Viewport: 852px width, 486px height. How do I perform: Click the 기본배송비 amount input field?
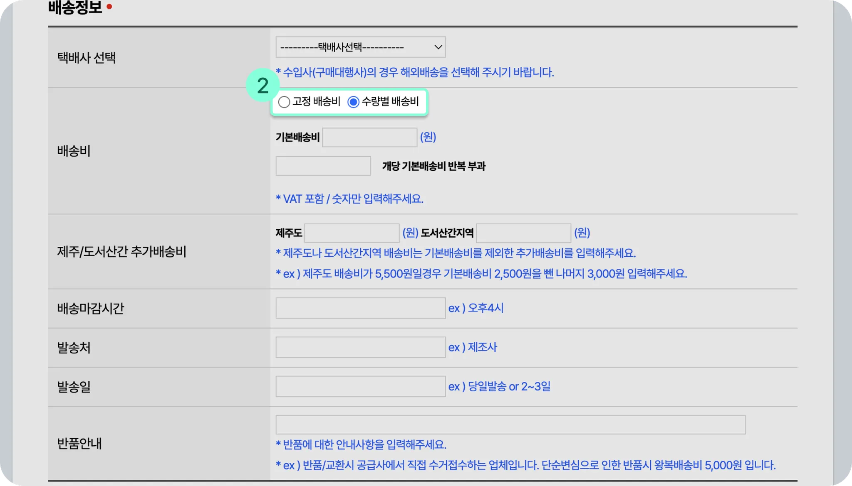point(369,137)
